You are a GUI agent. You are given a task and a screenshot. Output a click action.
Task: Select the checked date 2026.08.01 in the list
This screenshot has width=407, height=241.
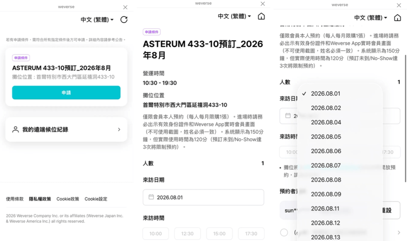tap(340, 94)
